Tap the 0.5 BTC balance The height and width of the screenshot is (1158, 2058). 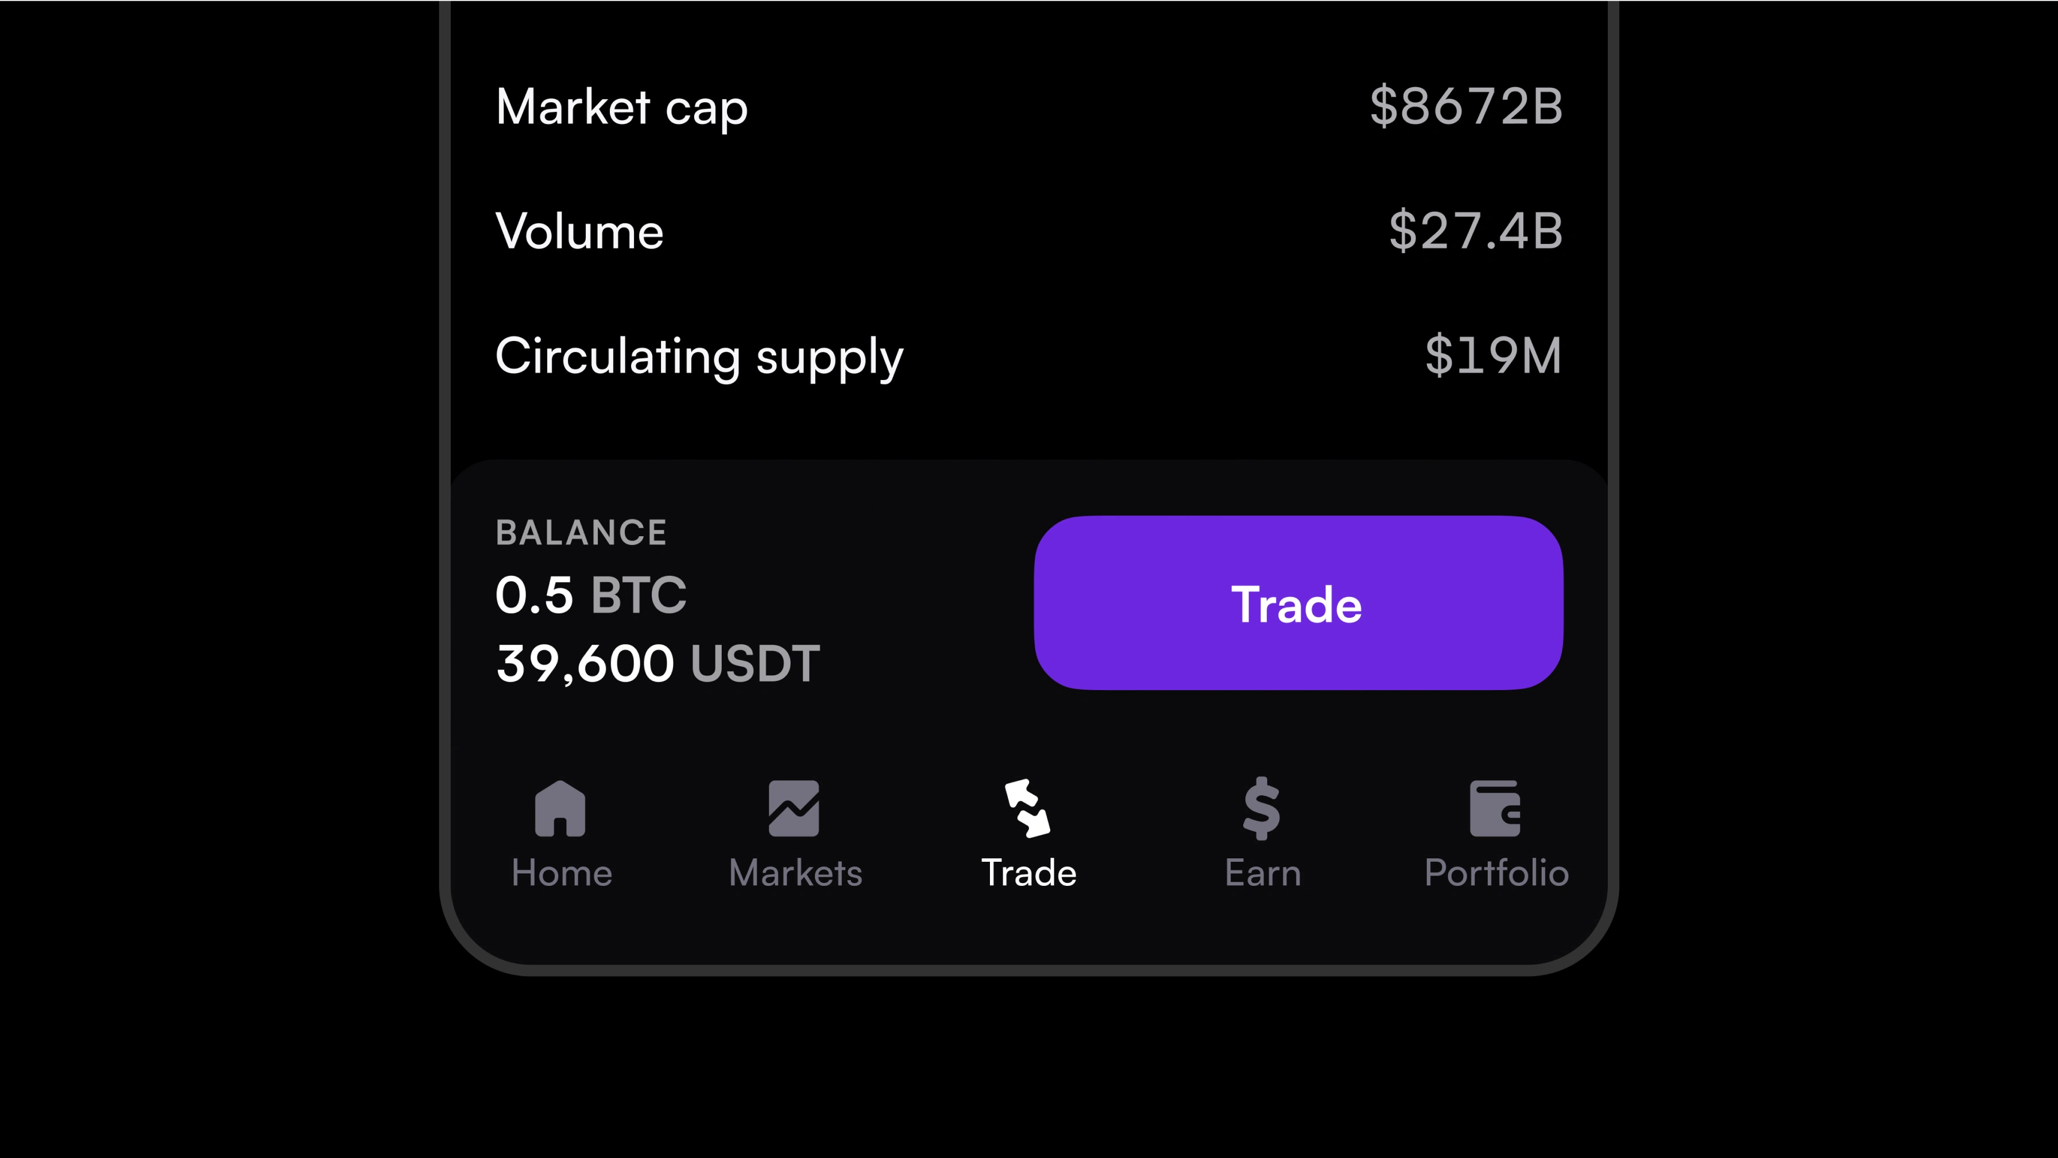590,595
